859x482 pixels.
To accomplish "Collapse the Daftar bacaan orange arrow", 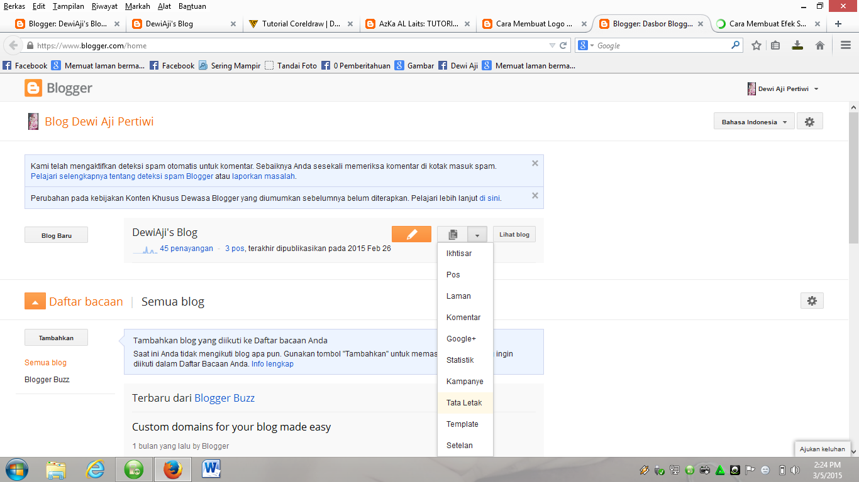I will pyautogui.click(x=35, y=301).
